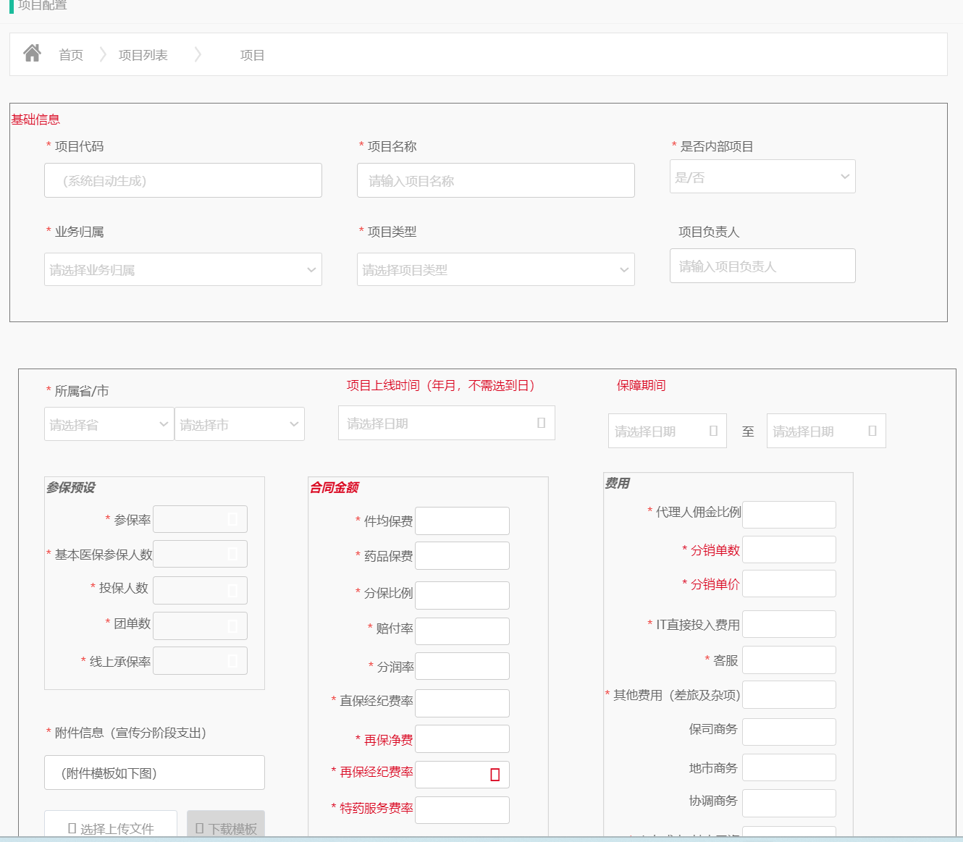Click 参保率 field icon

[x=232, y=519]
